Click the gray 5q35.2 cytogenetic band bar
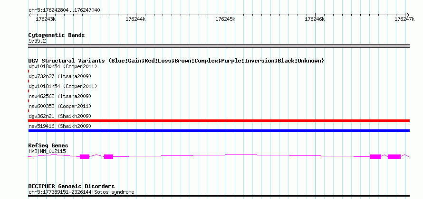423x199 pixels. [x=219, y=46]
